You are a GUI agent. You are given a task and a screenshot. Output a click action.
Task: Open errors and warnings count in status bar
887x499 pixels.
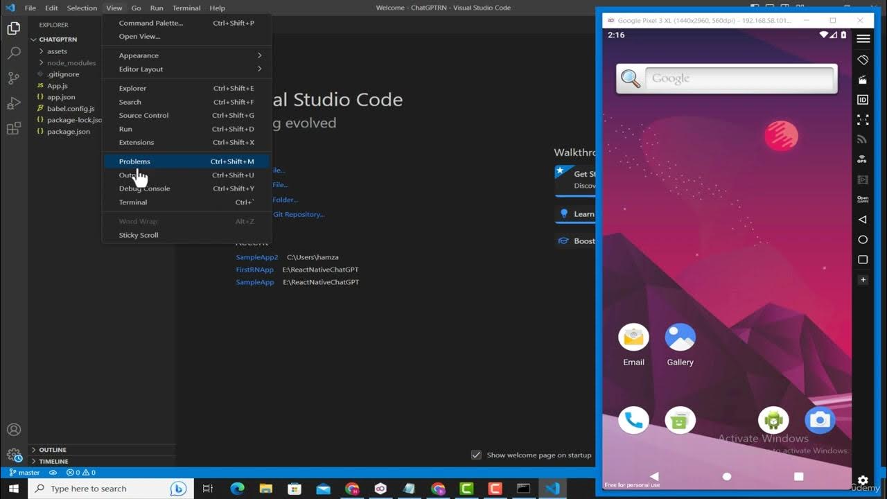(80, 473)
